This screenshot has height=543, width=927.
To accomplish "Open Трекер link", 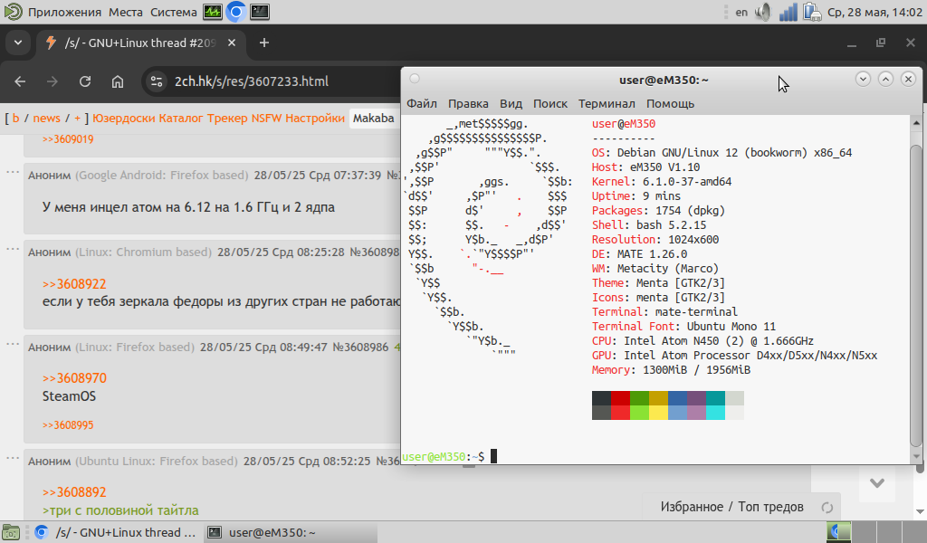I will [227, 119].
